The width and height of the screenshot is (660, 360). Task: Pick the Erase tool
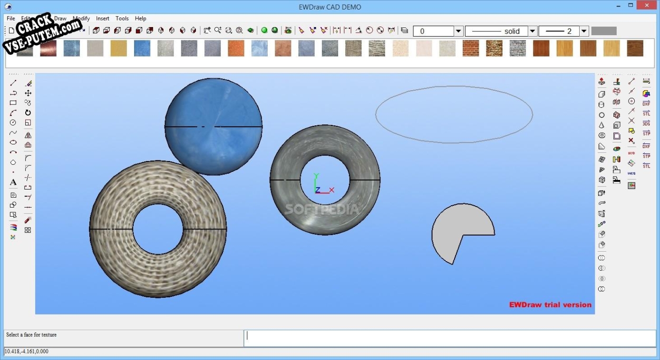tap(28, 83)
